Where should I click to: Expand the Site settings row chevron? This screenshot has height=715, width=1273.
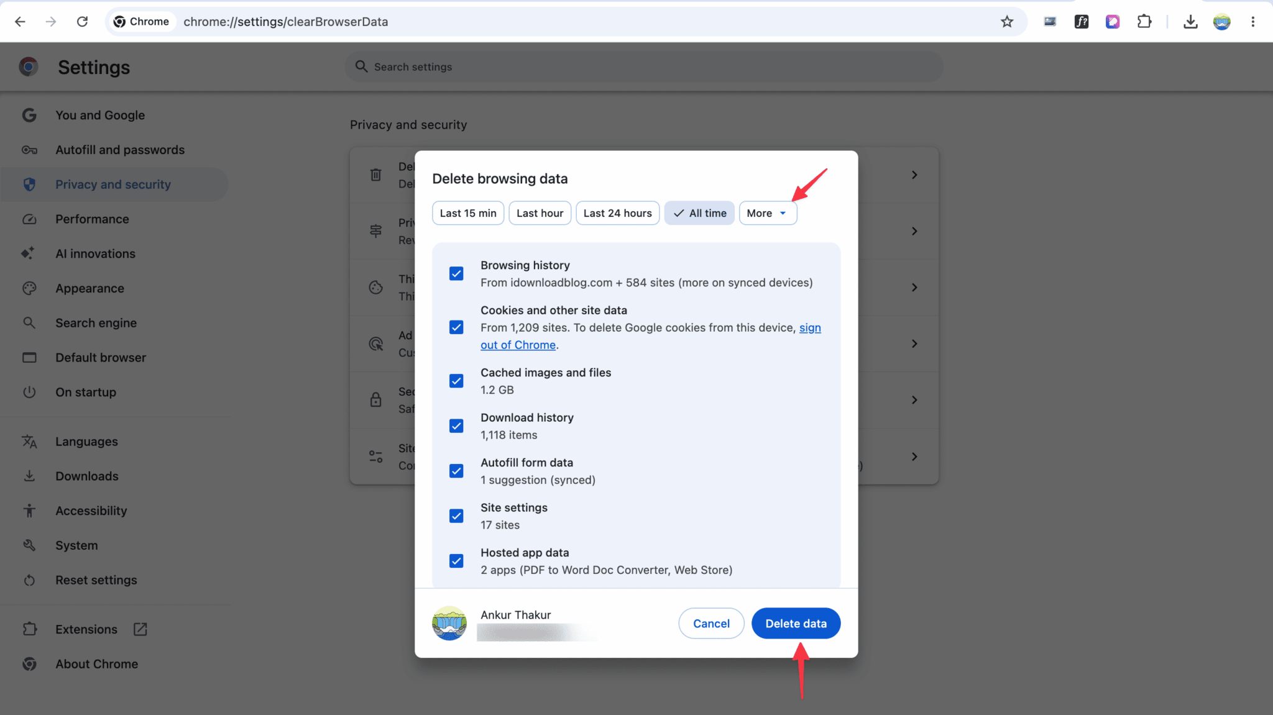(x=914, y=457)
